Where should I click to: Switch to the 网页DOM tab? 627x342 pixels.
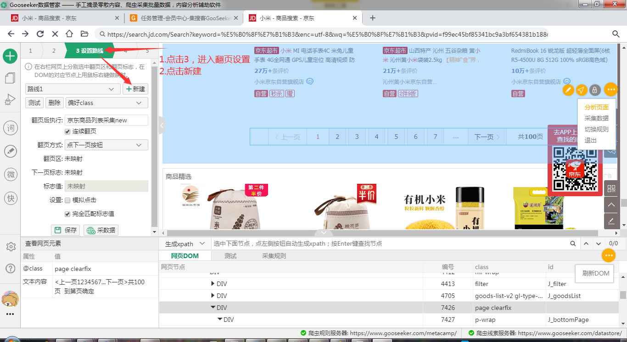point(185,256)
